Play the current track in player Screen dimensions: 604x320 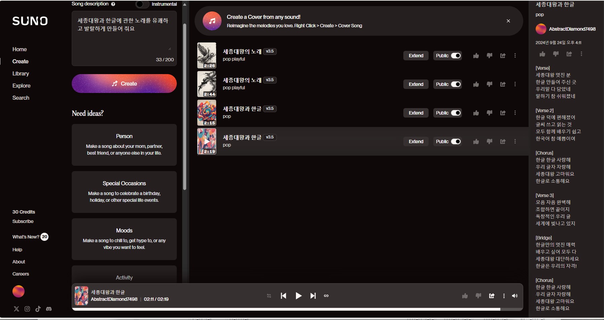(298, 296)
